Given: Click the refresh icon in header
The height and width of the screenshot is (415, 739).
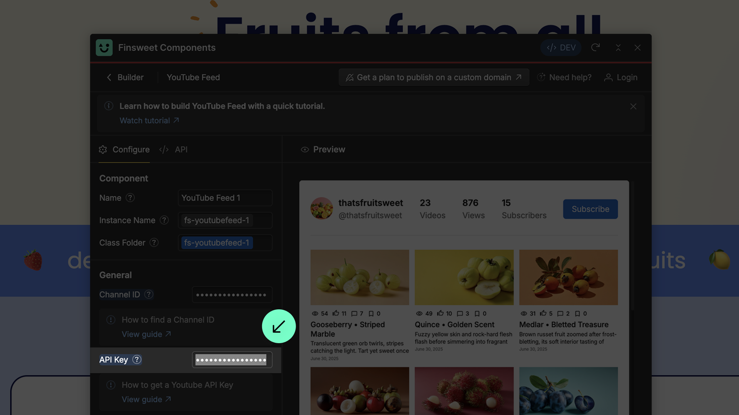Looking at the screenshot, I should click(x=595, y=47).
